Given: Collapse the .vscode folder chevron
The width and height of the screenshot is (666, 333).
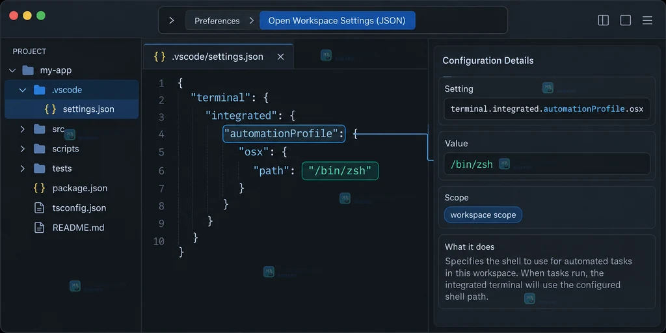Looking at the screenshot, I should (23, 90).
